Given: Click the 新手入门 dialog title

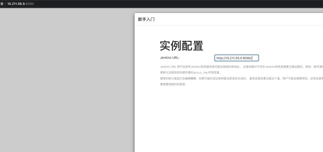Looking at the screenshot, I should 146,19.
